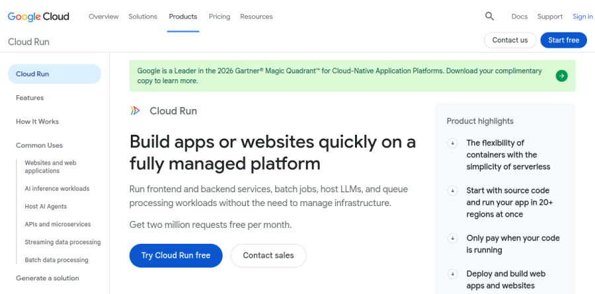Viewport: 595px width, 294px height.
Task: Open APIs and microservices sidebar link
Action: (x=58, y=224)
